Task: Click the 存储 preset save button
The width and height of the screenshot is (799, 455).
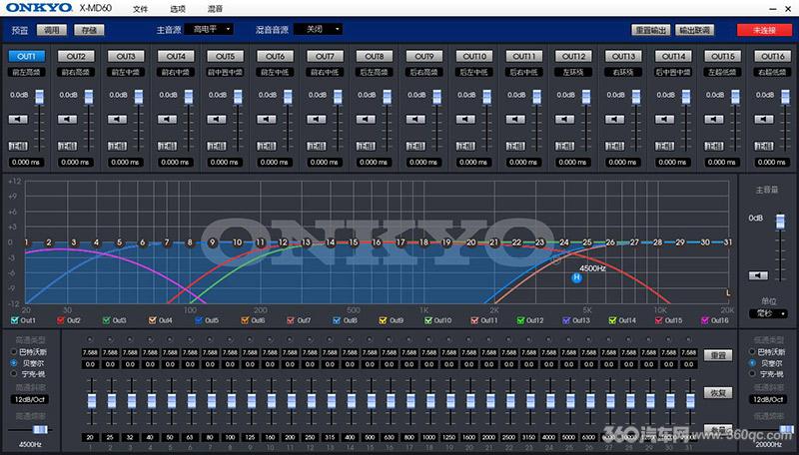Action: pyautogui.click(x=89, y=30)
